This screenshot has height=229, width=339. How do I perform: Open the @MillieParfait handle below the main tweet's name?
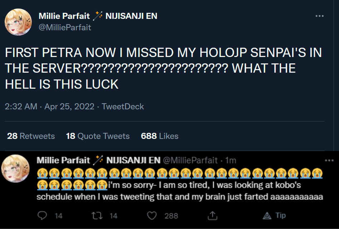click(65, 27)
